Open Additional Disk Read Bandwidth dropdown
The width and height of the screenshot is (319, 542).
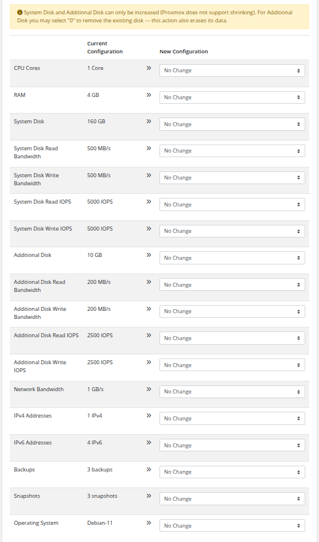pos(232,285)
